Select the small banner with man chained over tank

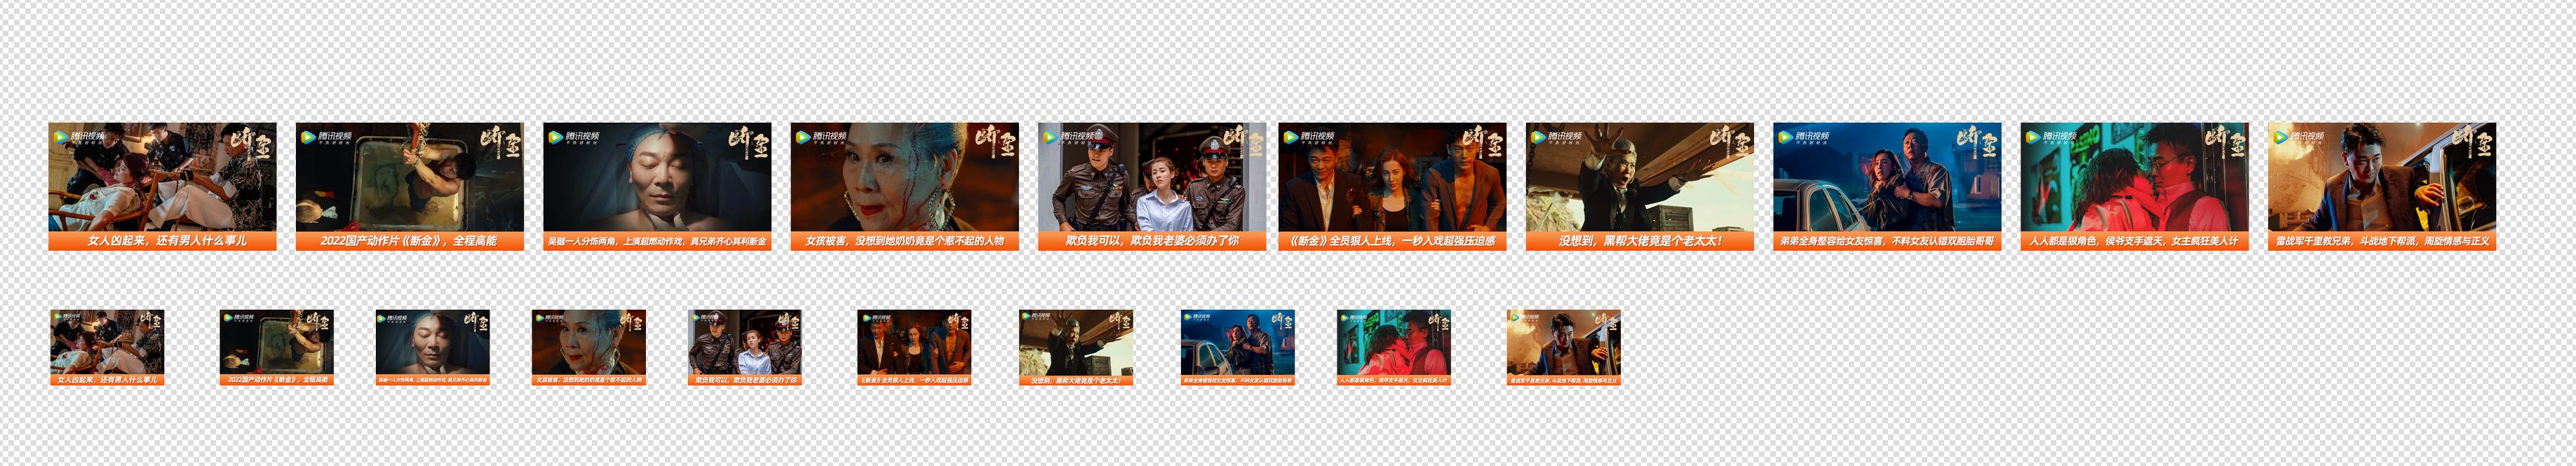(x=277, y=347)
